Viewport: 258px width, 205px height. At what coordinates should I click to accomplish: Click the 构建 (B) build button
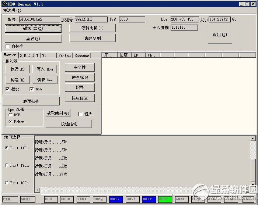pos(18,80)
